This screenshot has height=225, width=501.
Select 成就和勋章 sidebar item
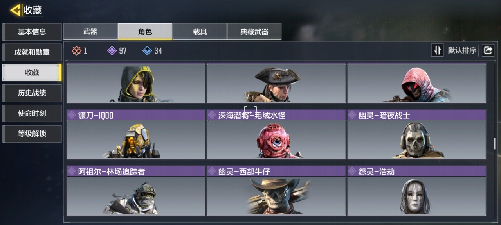coord(32,52)
